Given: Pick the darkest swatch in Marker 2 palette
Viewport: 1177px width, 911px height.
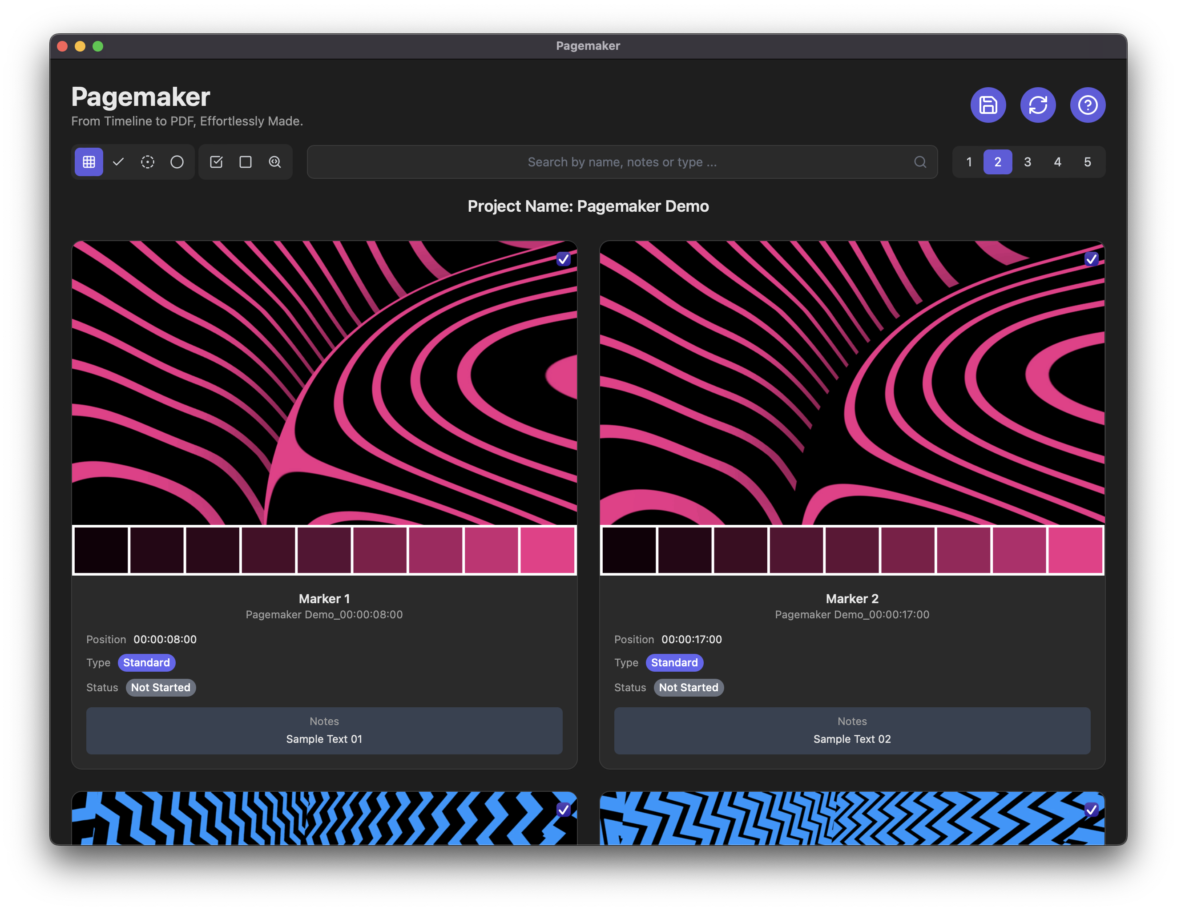Looking at the screenshot, I should (629, 550).
